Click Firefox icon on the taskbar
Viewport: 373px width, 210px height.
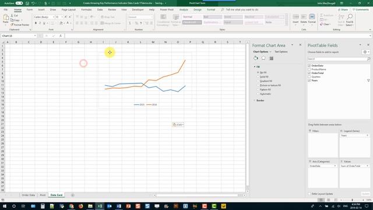pos(80,206)
